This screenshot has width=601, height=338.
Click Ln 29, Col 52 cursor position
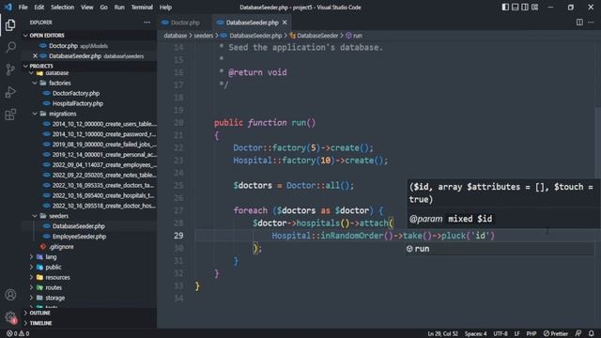pos(442,334)
